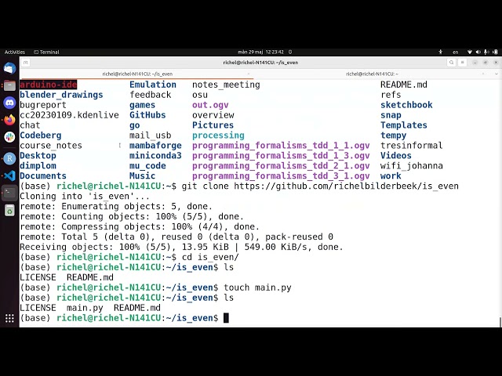
Task: Click the 'Receiving objects: 100%' output line
Action: point(181,247)
